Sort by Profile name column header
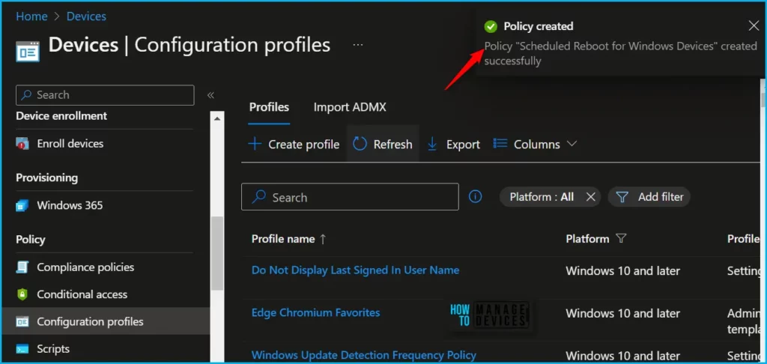The image size is (767, 364). 282,239
